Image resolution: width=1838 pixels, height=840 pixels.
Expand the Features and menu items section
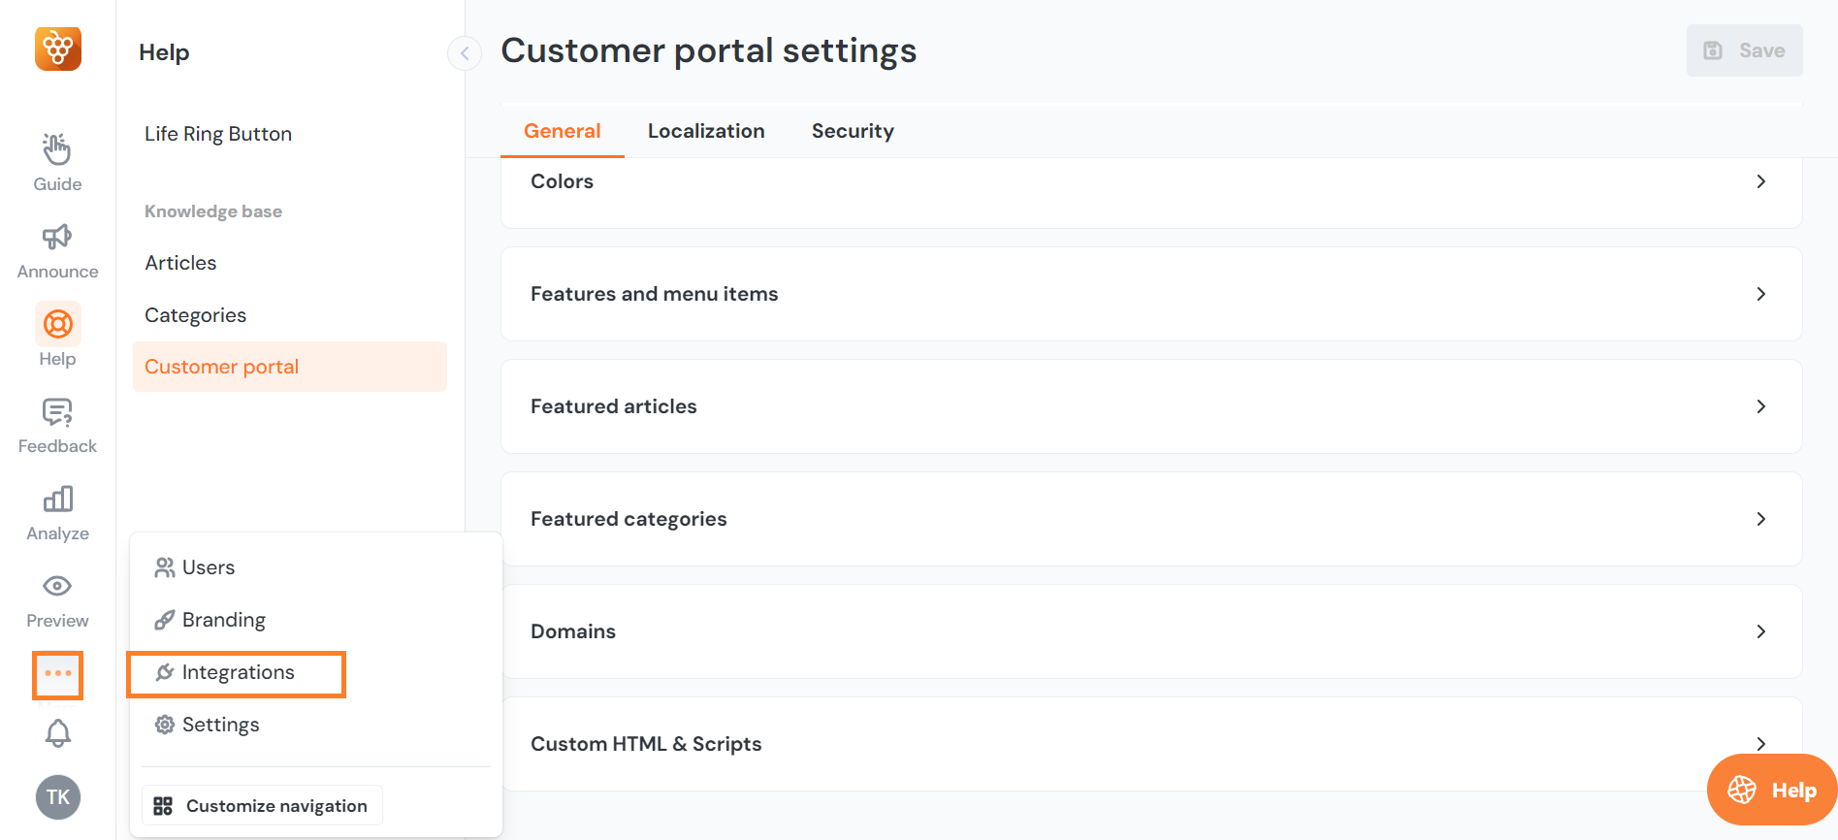point(1150,294)
